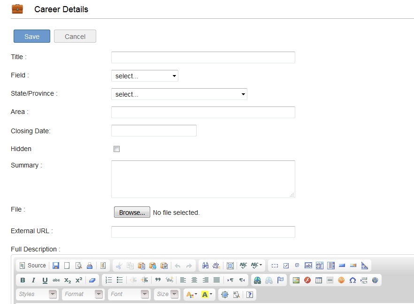The height and width of the screenshot is (304, 414).
Task: Open the Format dropdown
Action: click(83, 294)
